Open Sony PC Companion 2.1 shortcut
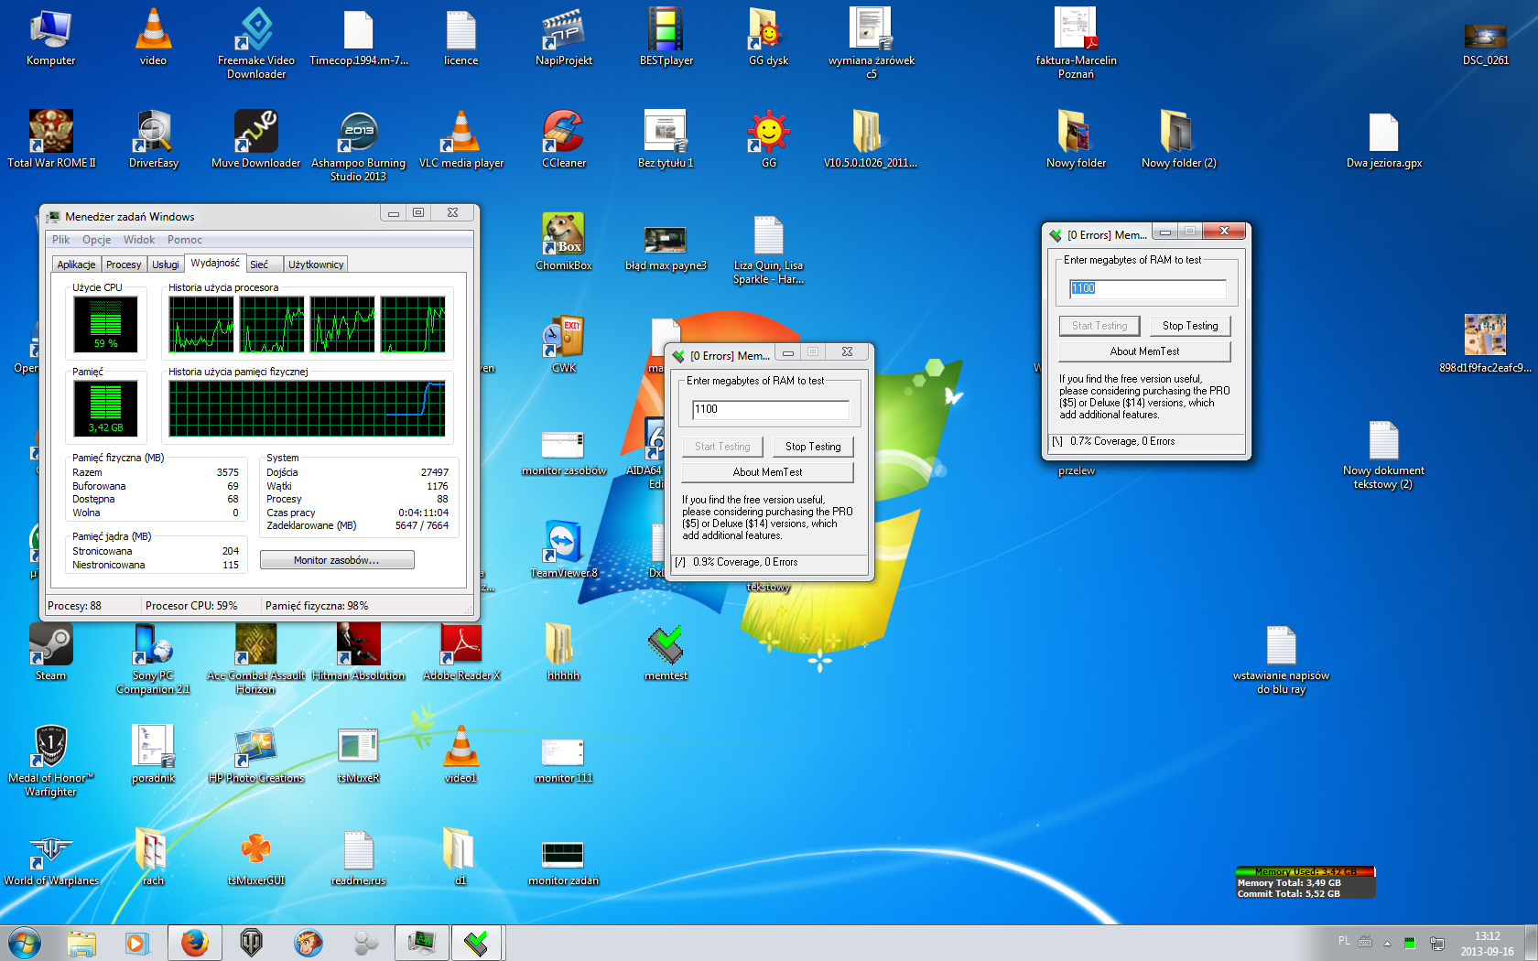The width and height of the screenshot is (1538, 961). click(x=154, y=659)
